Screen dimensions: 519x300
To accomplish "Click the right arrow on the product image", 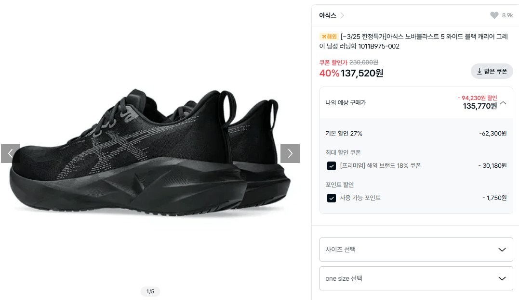I will coord(290,153).
